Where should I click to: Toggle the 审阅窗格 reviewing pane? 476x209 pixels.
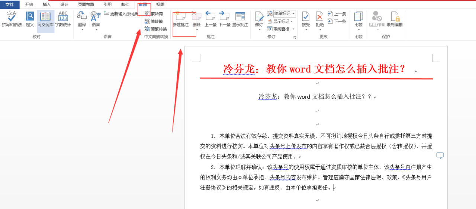click(278, 29)
